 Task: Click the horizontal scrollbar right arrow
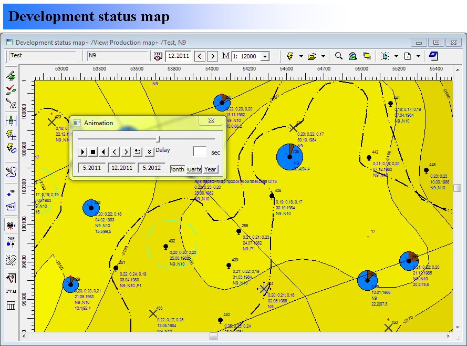448,336
